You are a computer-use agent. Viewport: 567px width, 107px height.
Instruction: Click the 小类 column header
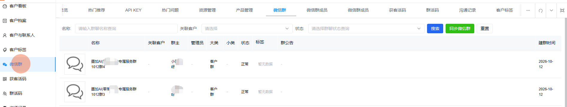tap(231, 43)
